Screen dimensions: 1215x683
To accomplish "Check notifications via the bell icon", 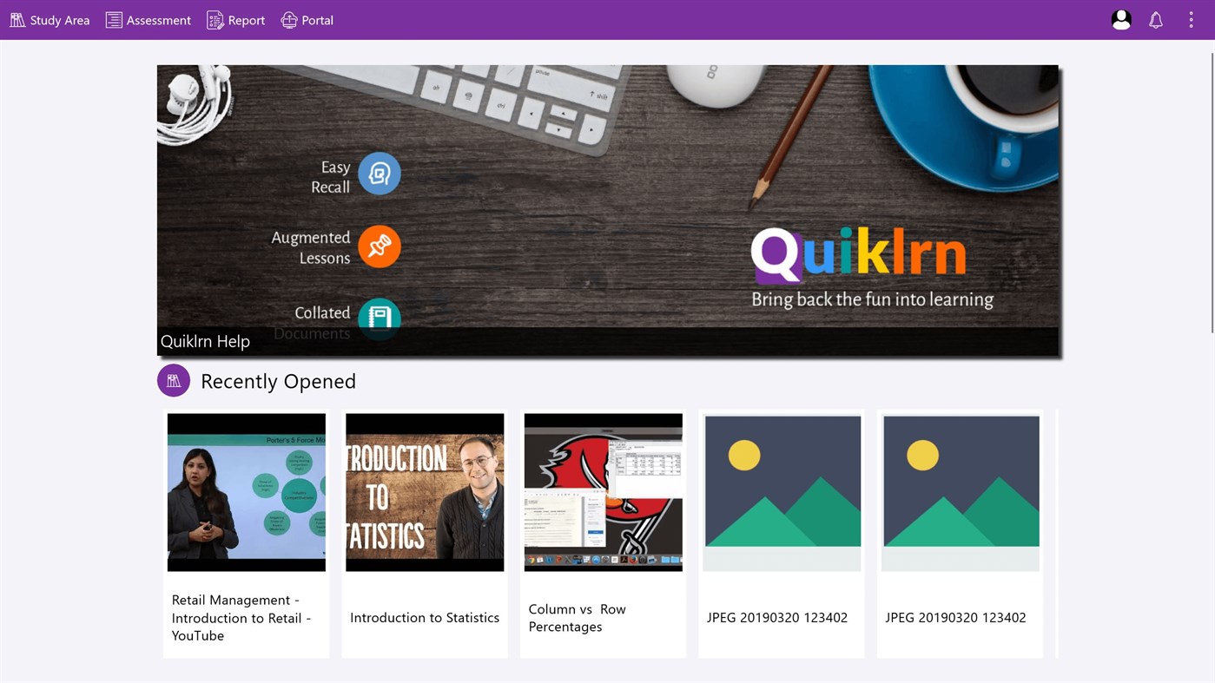I will click(x=1156, y=19).
